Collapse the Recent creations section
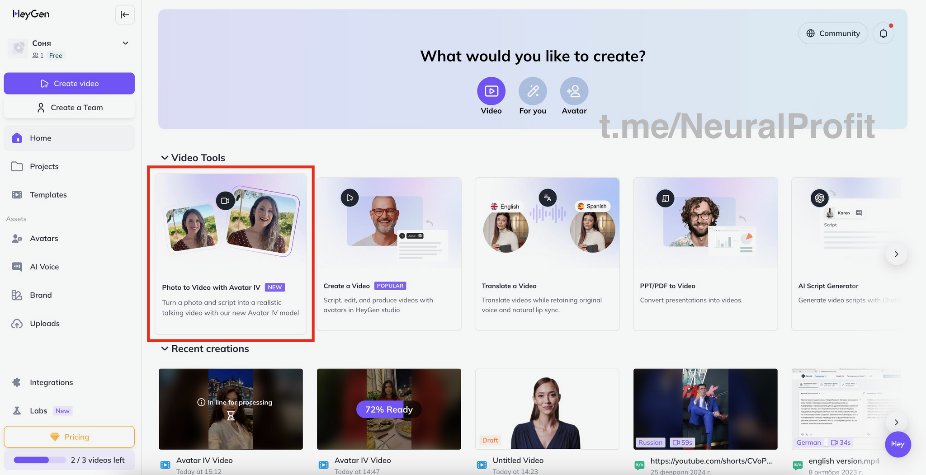Viewport: 926px width, 475px height. pyautogui.click(x=165, y=349)
